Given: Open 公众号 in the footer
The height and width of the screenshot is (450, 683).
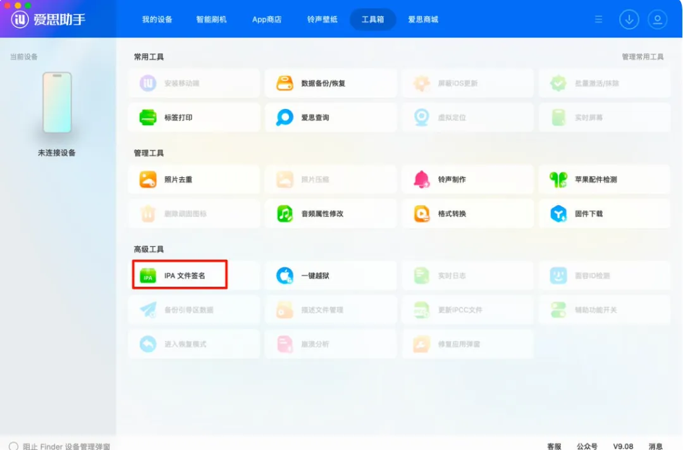Looking at the screenshot, I should [587, 446].
